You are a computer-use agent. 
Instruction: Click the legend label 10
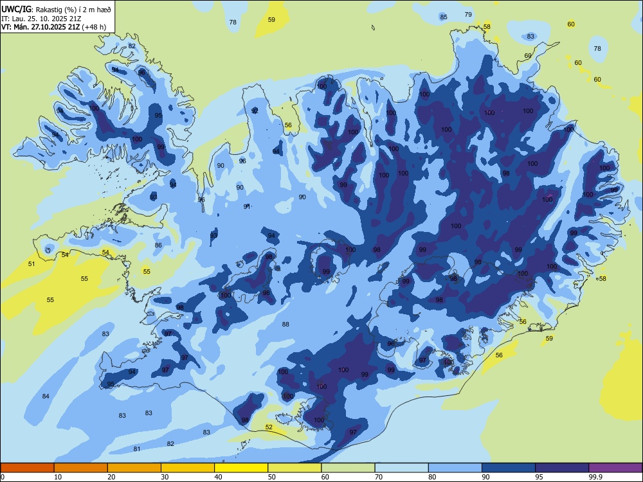pos(59,477)
